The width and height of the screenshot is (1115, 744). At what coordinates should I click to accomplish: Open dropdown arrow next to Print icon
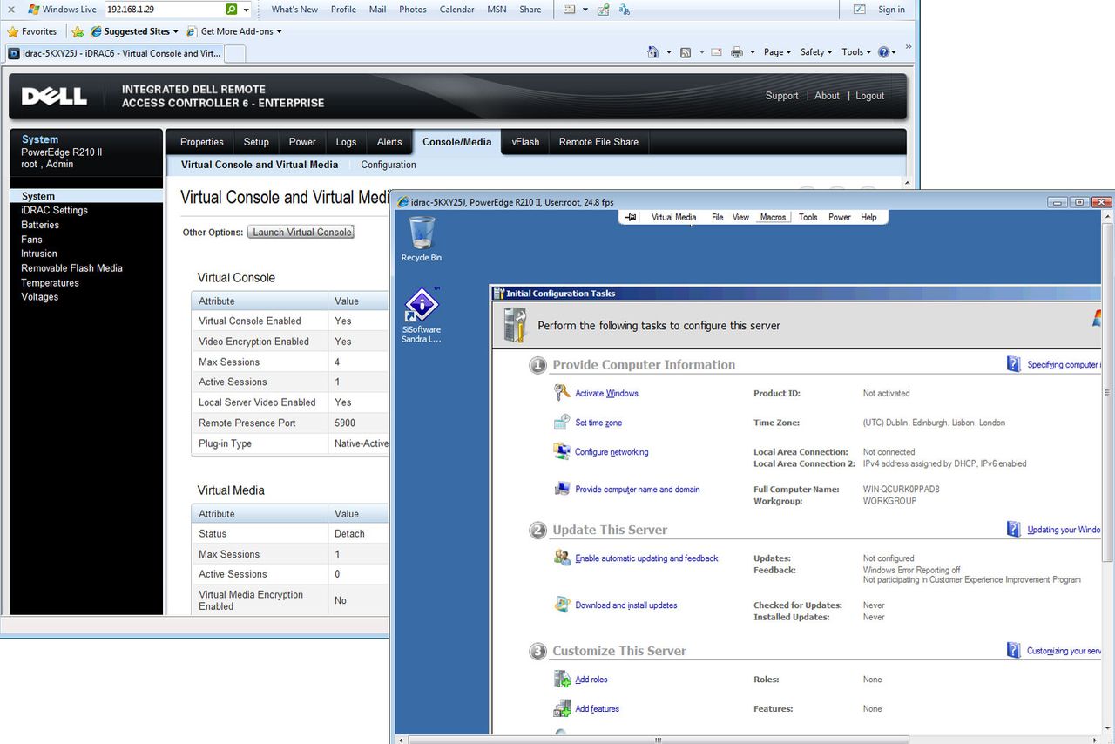coord(752,52)
